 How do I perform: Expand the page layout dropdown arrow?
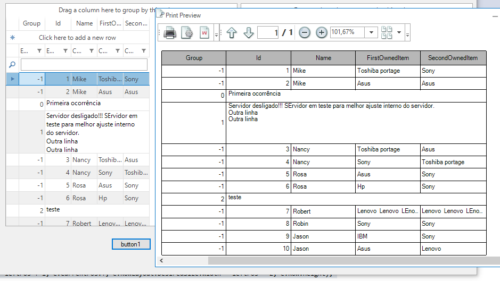point(399,33)
